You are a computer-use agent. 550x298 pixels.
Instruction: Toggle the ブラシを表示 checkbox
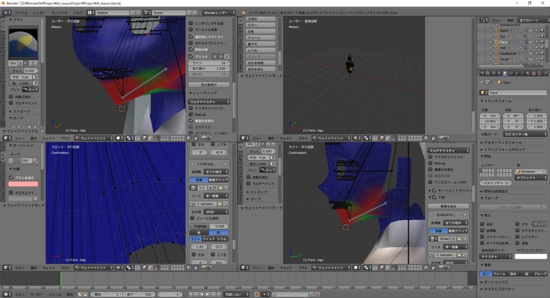click(x=11, y=178)
